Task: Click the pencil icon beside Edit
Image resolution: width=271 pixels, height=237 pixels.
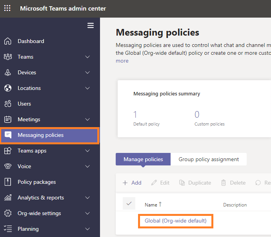Action: coord(154,183)
